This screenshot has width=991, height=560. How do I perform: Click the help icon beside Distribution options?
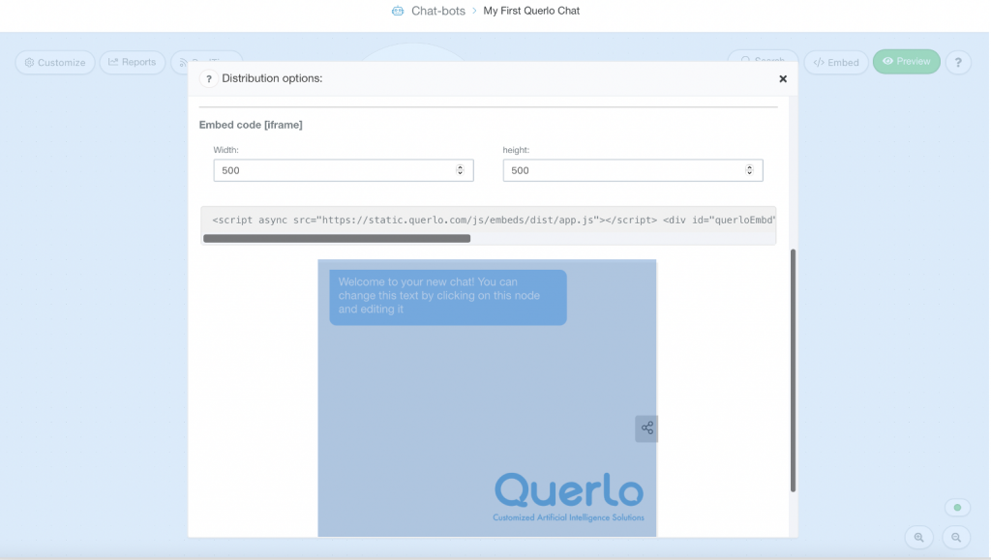coord(209,79)
